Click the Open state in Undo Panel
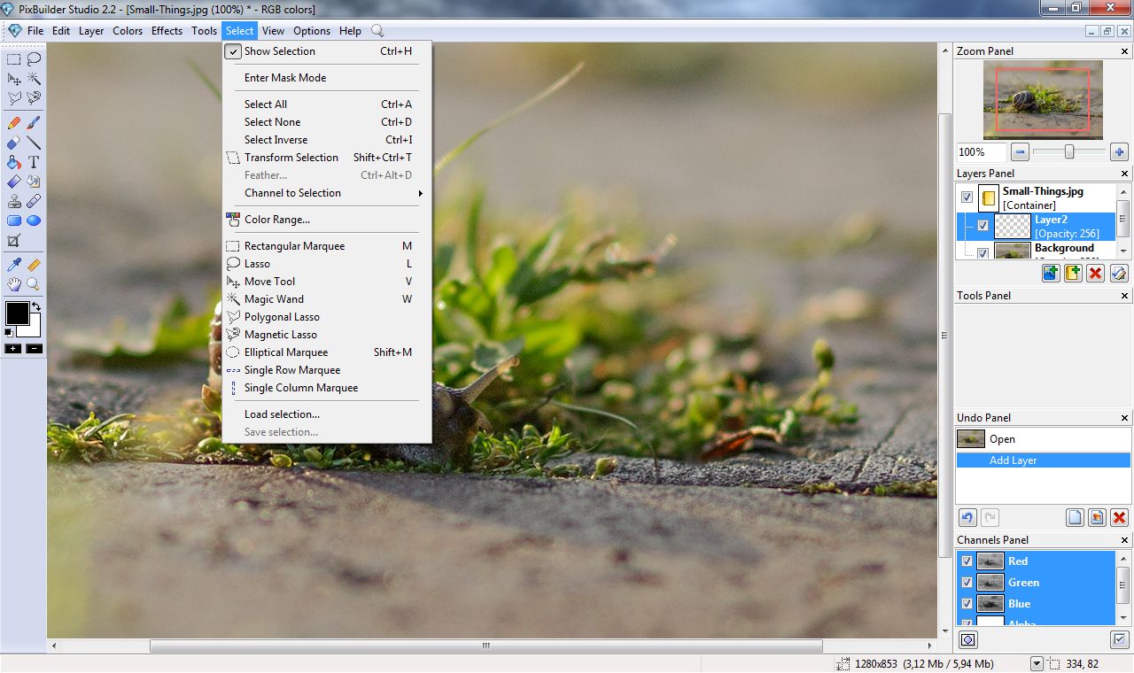The width and height of the screenshot is (1134, 673). pyautogui.click(x=1043, y=439)
